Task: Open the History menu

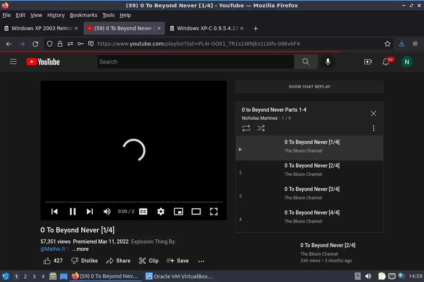Action: (56, 15)
